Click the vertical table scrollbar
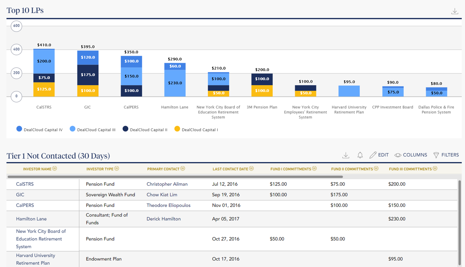 tap(460, 223)
